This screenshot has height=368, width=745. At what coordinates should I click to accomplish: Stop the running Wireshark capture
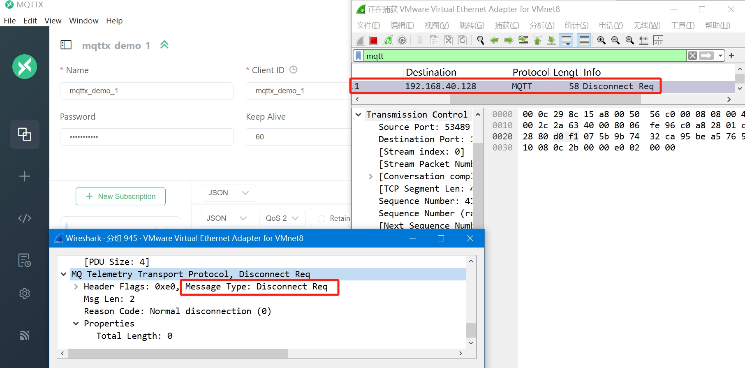point(374,40)
